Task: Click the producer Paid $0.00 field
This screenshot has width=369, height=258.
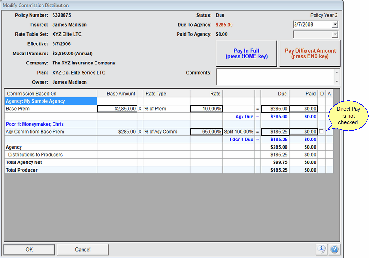Action: click(304, 132)
